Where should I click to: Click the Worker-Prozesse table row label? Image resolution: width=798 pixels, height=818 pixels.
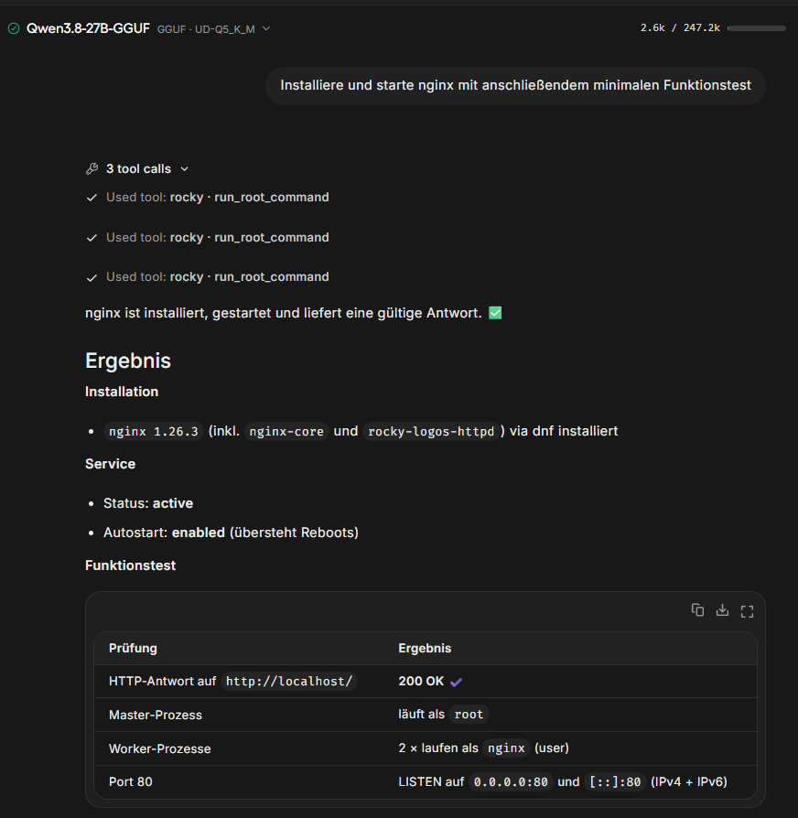(160, 749)
